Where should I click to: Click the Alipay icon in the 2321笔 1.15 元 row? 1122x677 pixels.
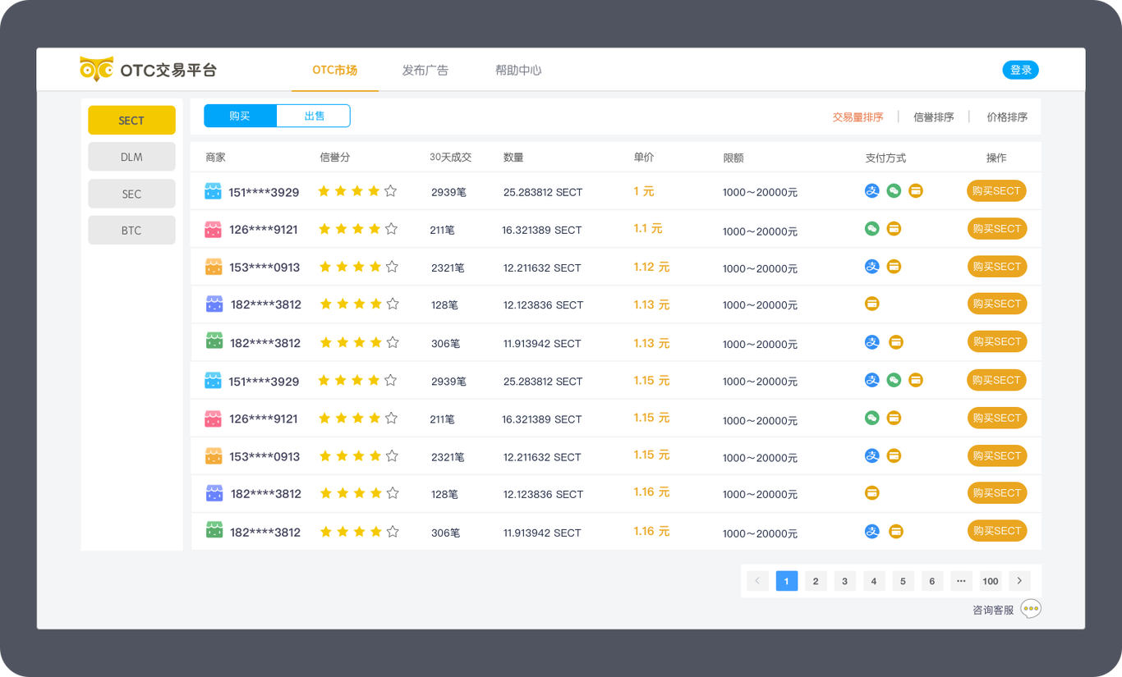[872, 455]
